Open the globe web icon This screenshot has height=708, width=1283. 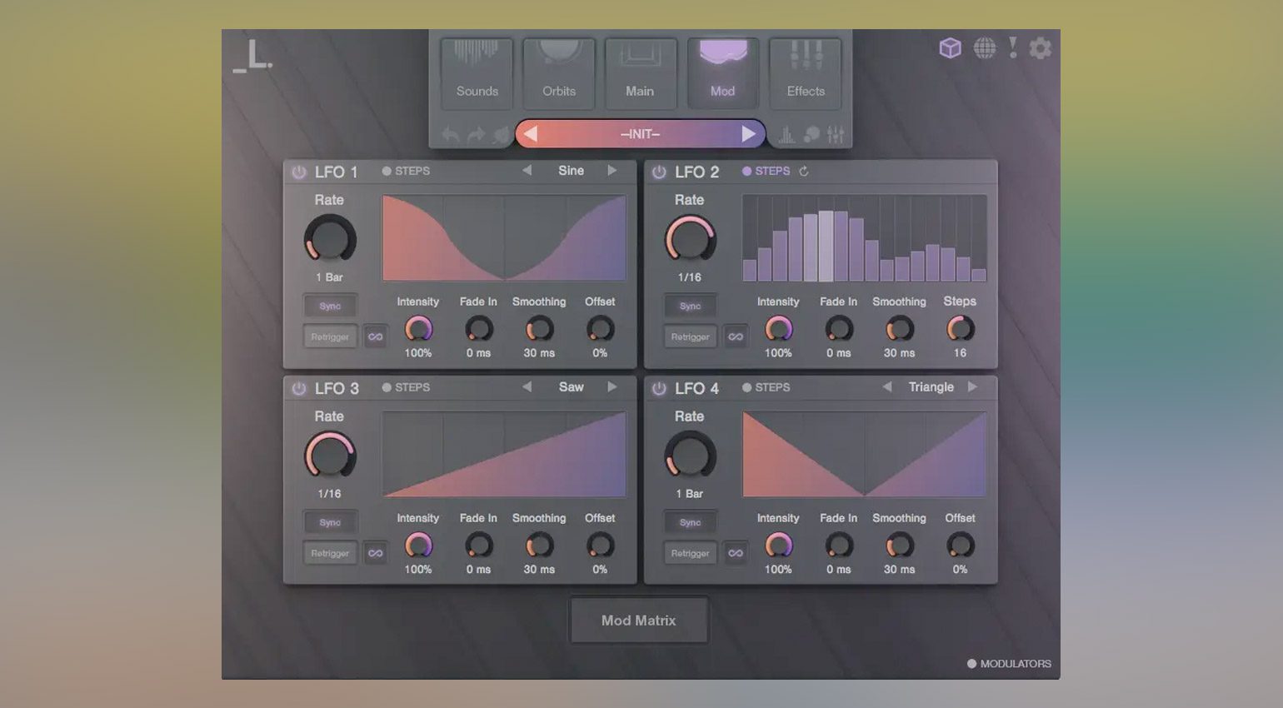coord(985,48)
